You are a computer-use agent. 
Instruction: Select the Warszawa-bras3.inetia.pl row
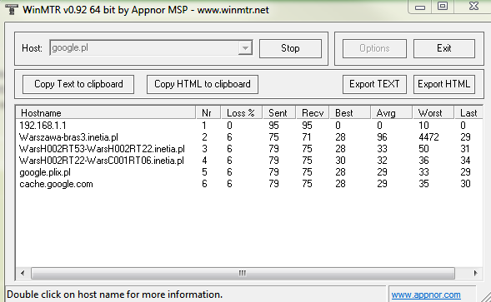point(249,137)
